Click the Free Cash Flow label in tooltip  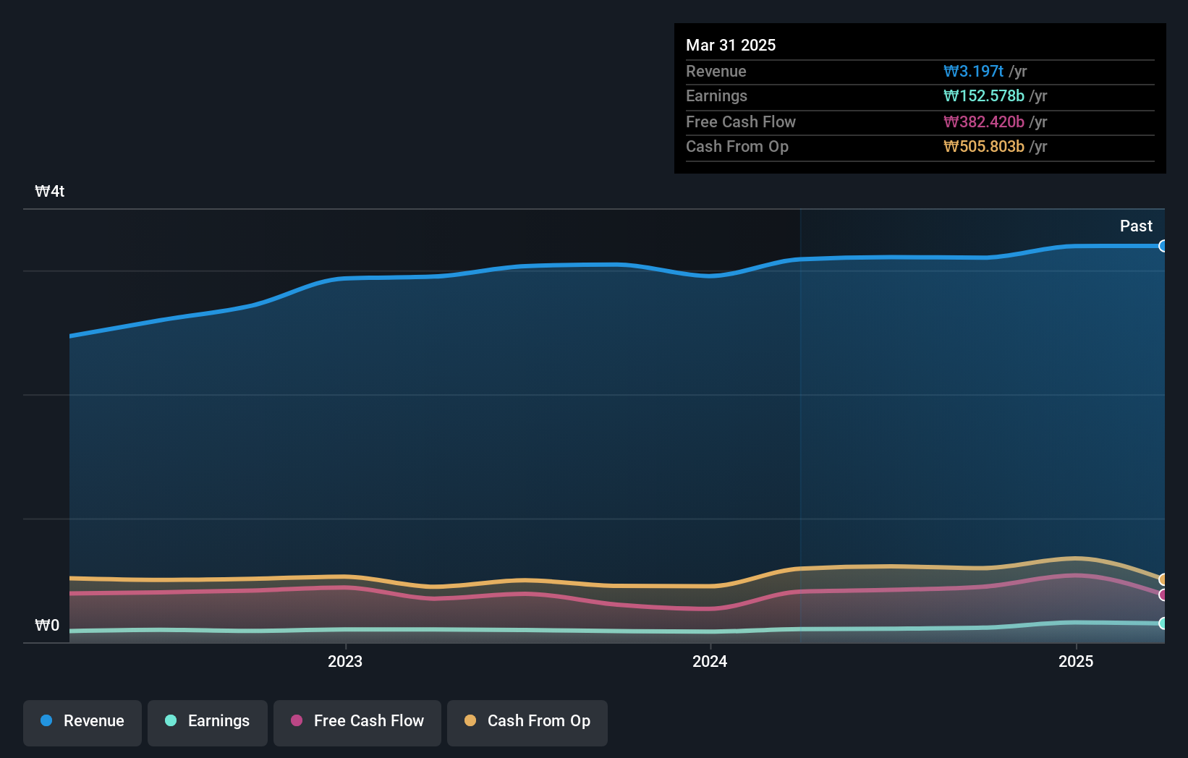(741, 122)
